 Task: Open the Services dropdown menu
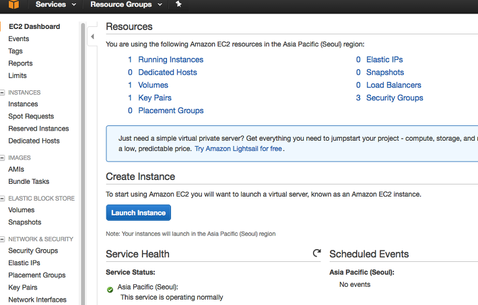55,4
